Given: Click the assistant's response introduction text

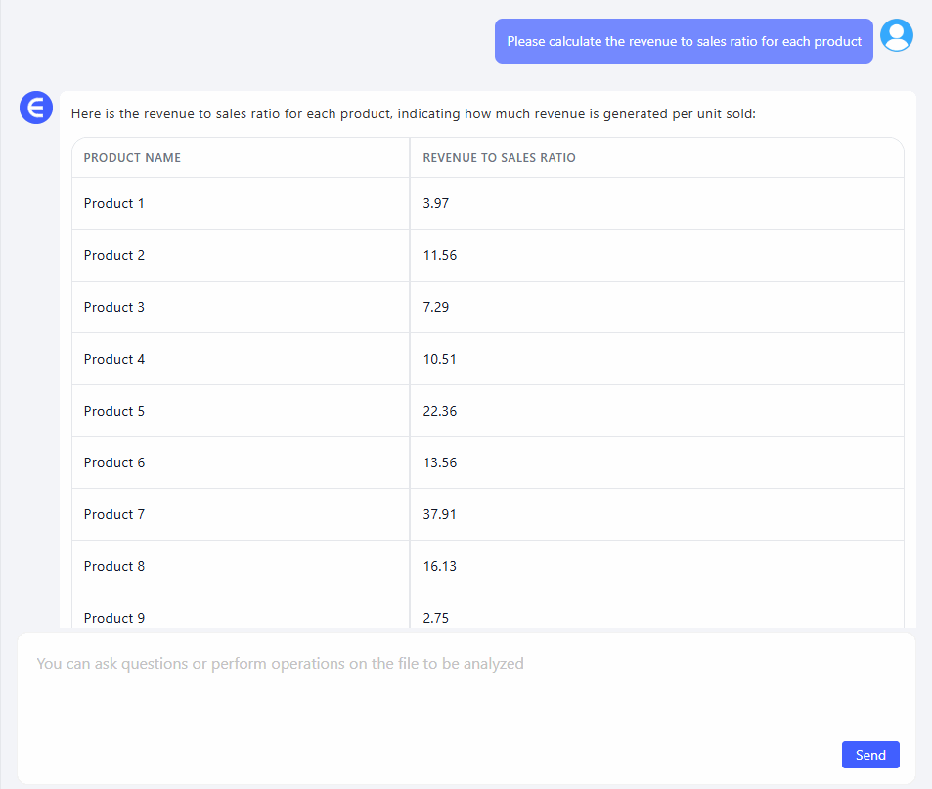Looking at the screenshot, I should tap(413, 114).
